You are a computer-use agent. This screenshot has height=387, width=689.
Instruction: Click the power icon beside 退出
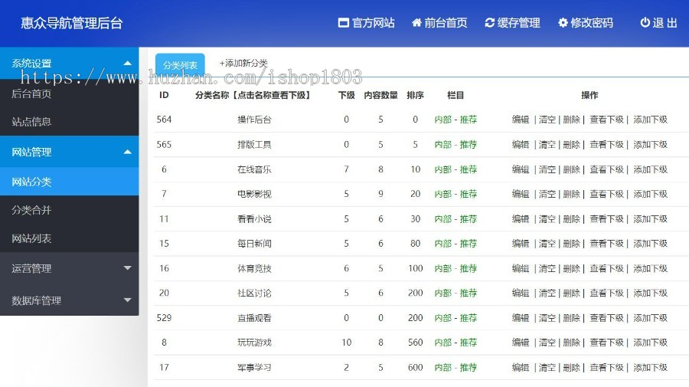pos(645,22)
